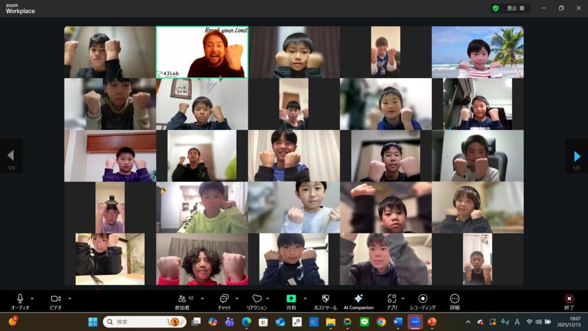Viewport: 588px width, 331px height.
Task: Open the 参加者 participants panel
Action: tap(182, 299)
